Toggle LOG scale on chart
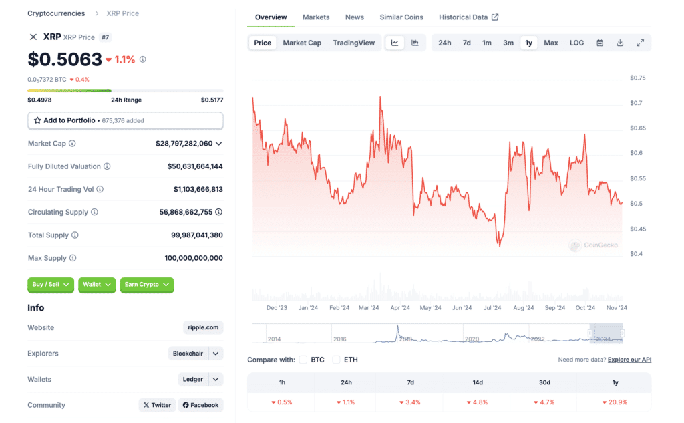684x423 pixels. coord(576,43)
